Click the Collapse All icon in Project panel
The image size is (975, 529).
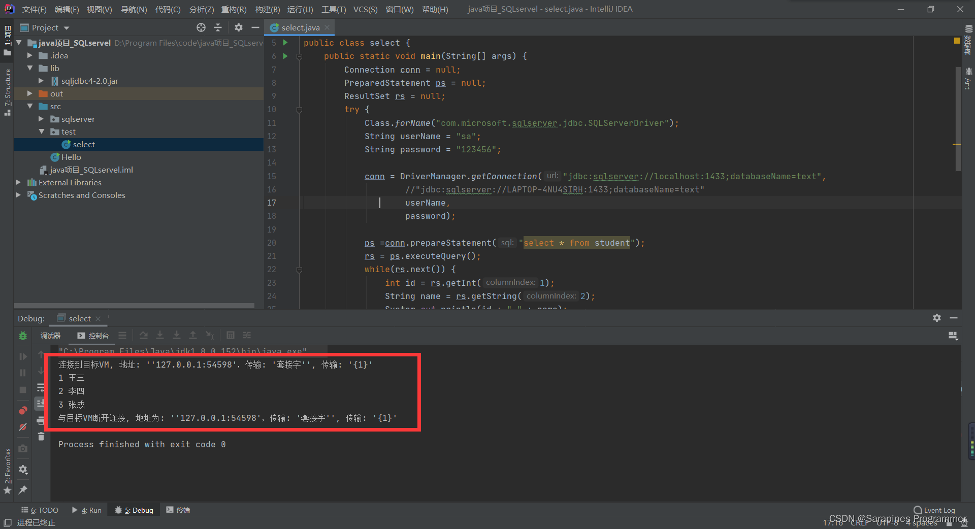[218, 27]
